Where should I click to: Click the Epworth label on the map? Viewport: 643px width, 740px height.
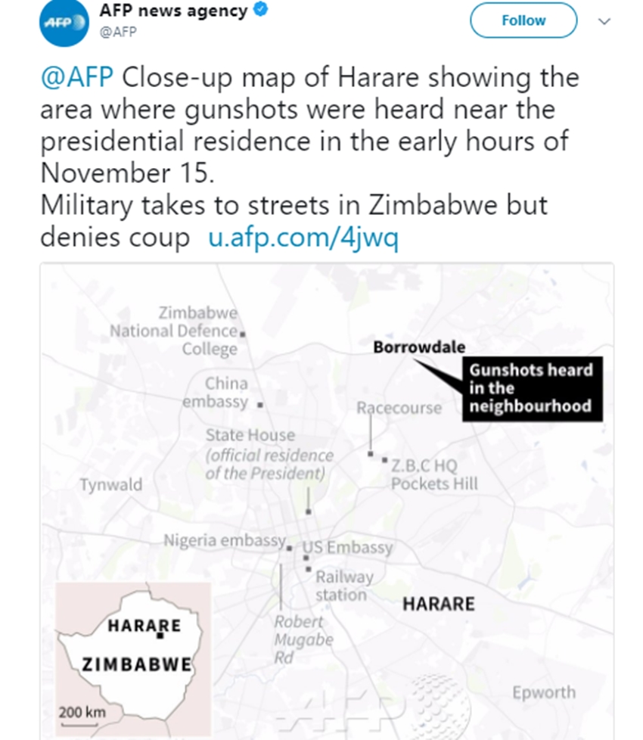pos(543,692)
